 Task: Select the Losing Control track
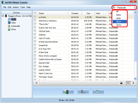click(x=44, y=70)
